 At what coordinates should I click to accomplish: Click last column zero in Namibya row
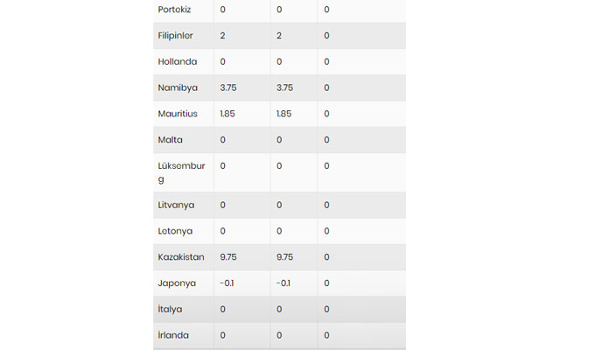tap(326, 87)
